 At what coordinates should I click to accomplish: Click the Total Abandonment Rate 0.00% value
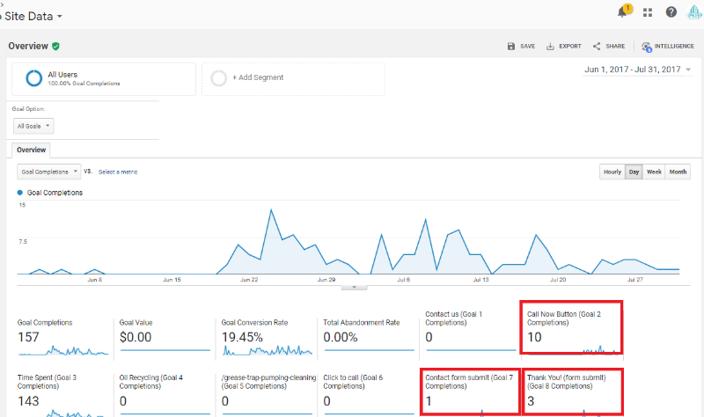pyautogui.click(x=341, y=337)
